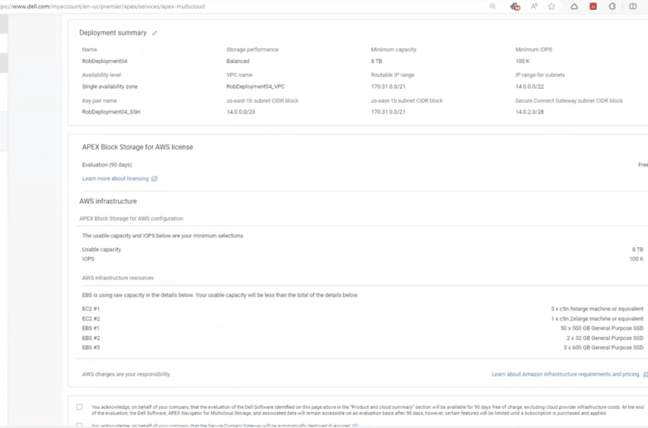
Task: Click Evaluation (90 days) text
Action: click(x=107, y=165)
